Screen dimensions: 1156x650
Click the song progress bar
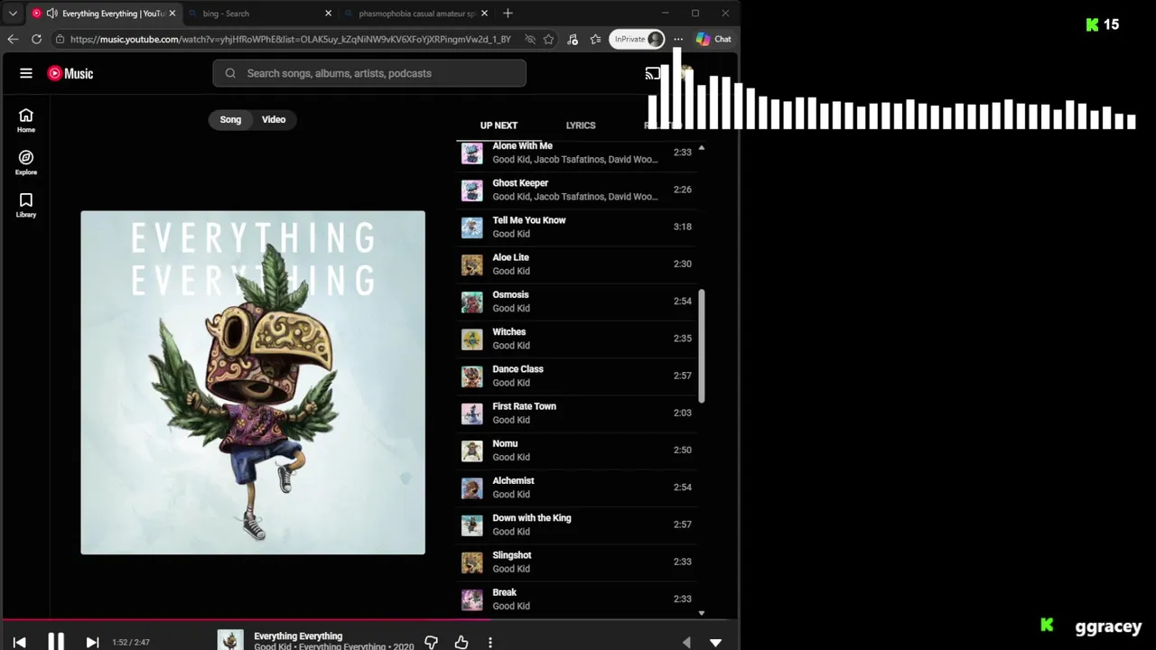369,619
